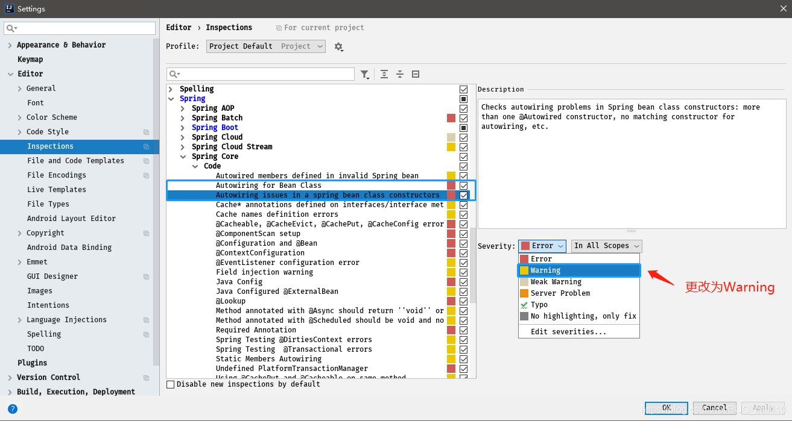Expand all nodes with expand-all toolbar icon

384,73
